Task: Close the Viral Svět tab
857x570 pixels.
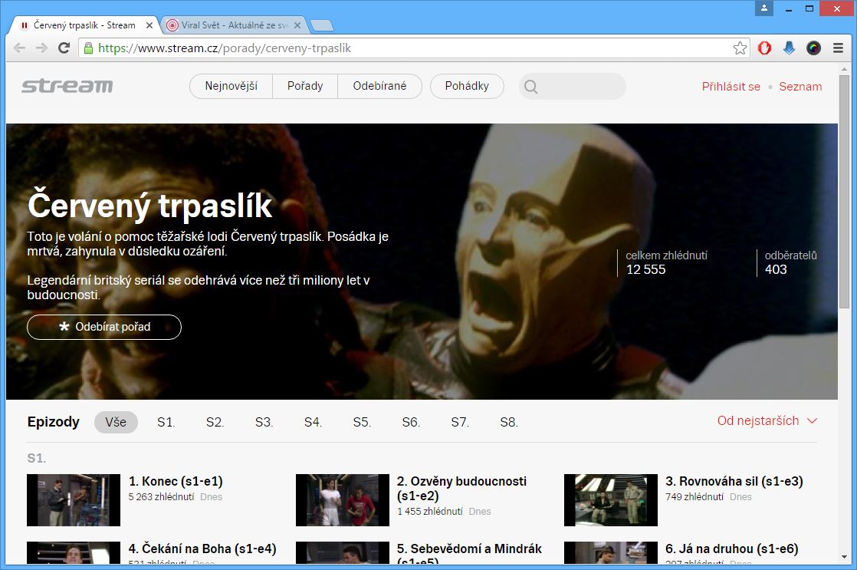Action: pyautogui.click(x=297, y=25)
